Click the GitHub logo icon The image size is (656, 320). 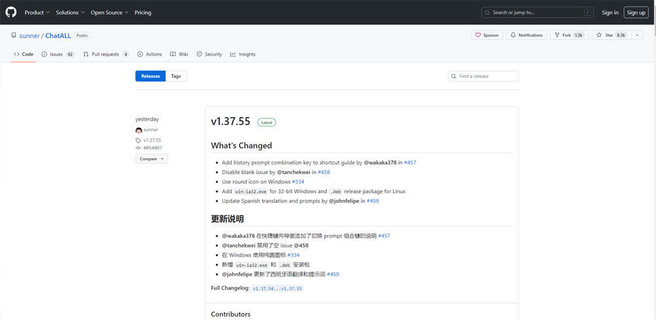[x=11, y=12]
